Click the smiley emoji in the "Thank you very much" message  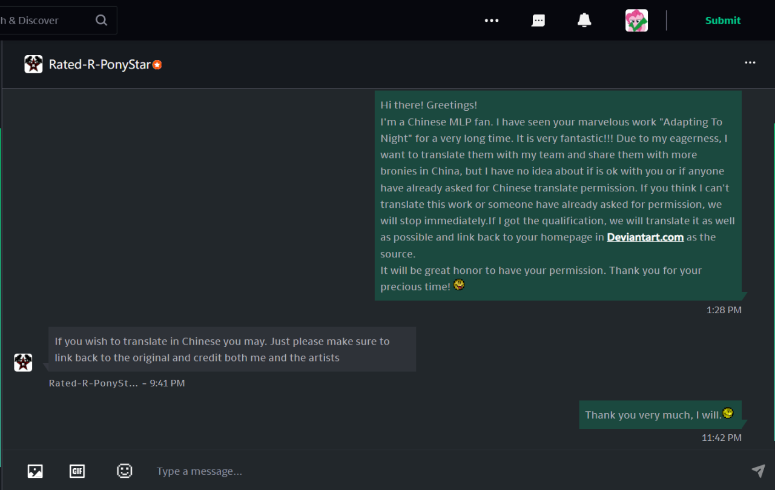(728, 413)
